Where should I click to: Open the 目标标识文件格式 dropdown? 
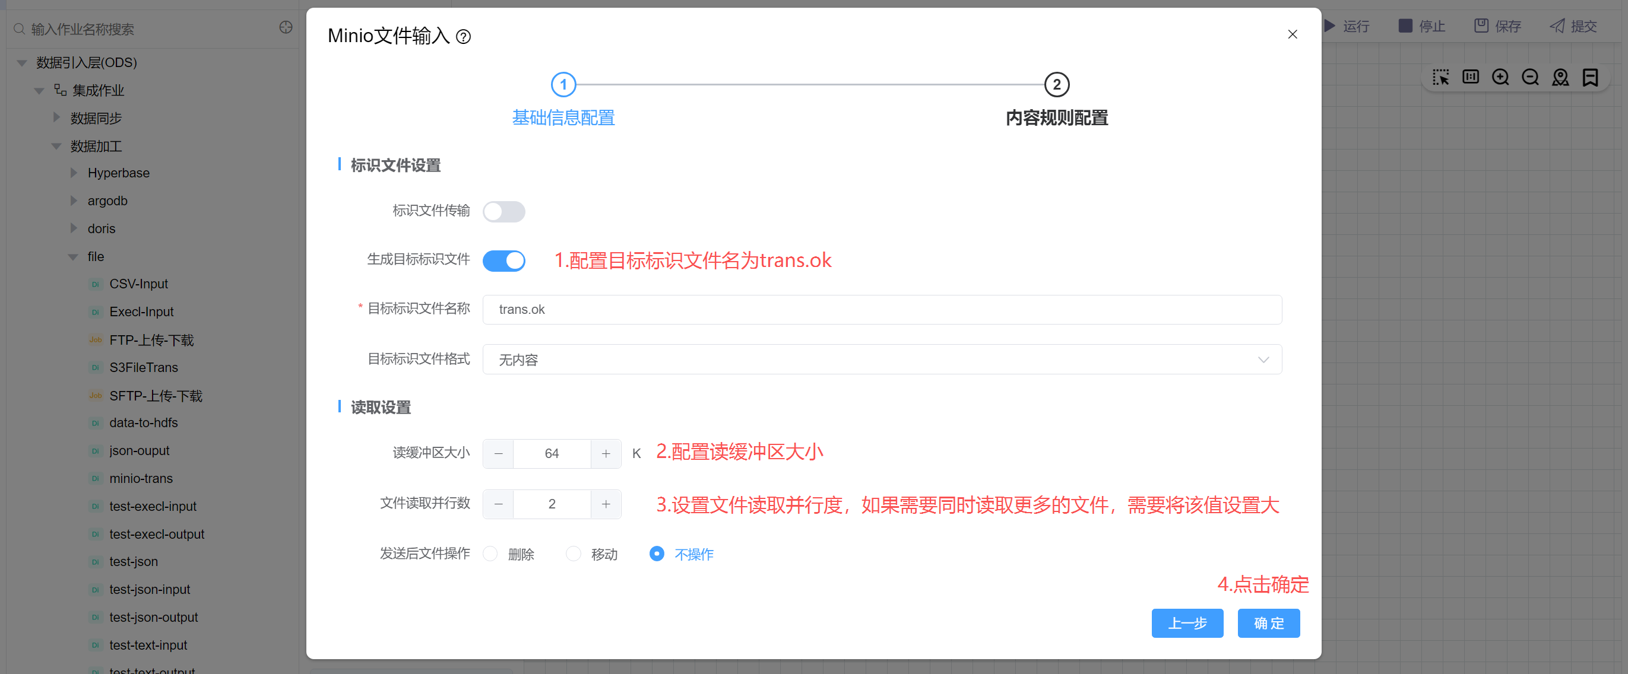(882, 360)
